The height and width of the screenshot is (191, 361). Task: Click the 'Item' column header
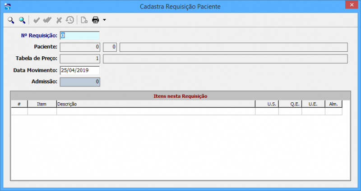point(42,104)
